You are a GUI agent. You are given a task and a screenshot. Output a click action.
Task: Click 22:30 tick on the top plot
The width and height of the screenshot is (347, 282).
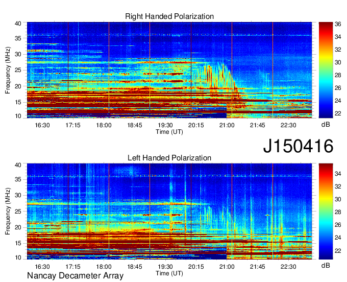pyautogui.click(x=288, y=125)
